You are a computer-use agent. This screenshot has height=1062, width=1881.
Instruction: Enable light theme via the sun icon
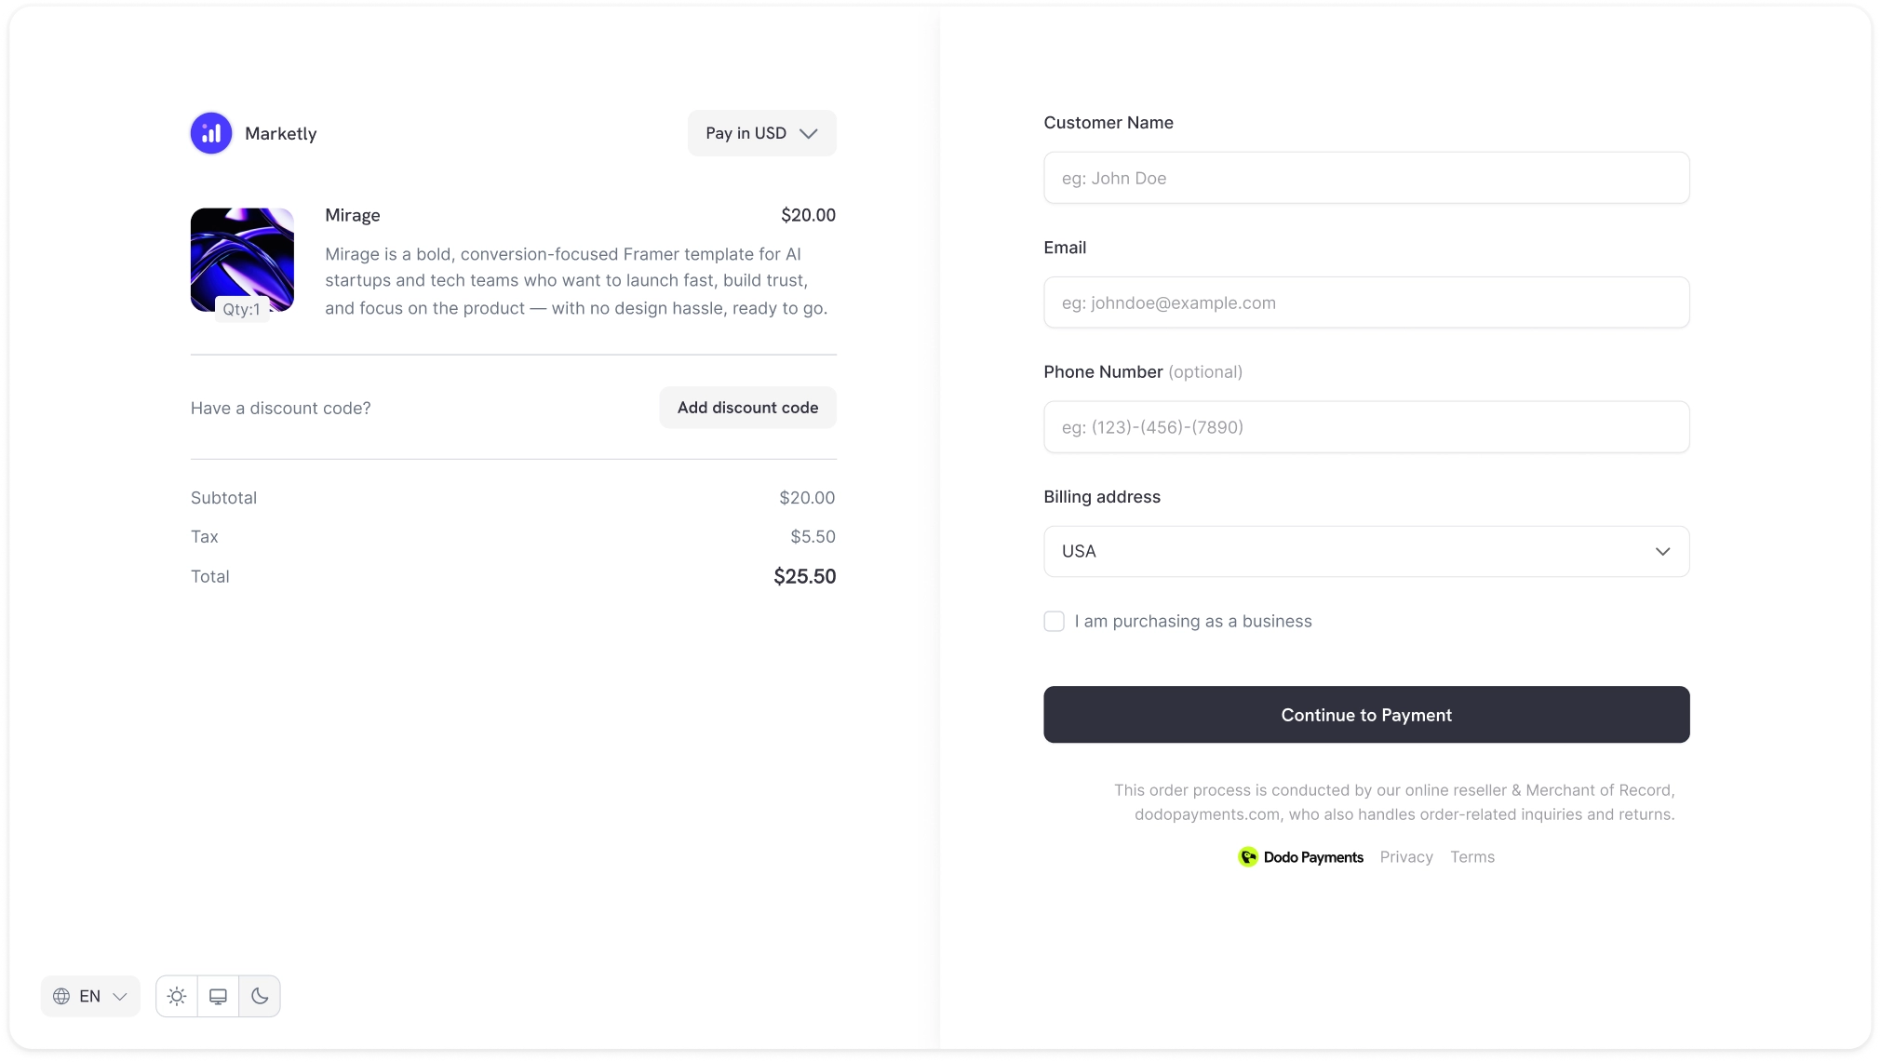[176, 995]
